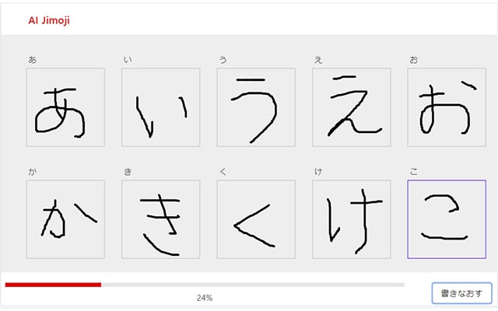498x311 pixels.
Task: Click the small け label above its box
Action: [318, 172]
